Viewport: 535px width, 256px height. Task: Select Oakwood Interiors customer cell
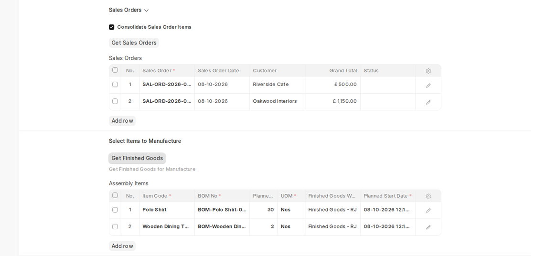(278, 101)
